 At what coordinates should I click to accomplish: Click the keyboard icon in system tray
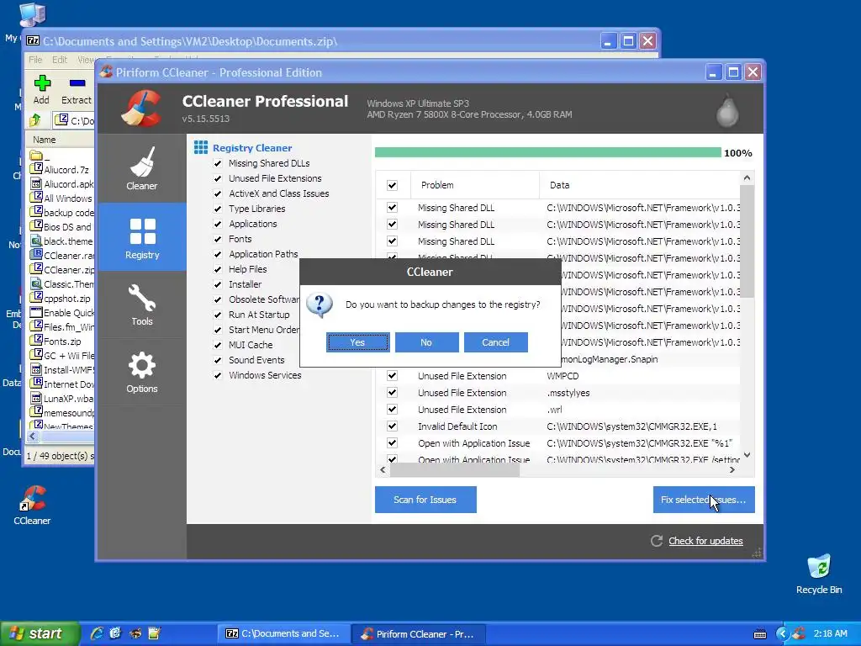[760, 634]
